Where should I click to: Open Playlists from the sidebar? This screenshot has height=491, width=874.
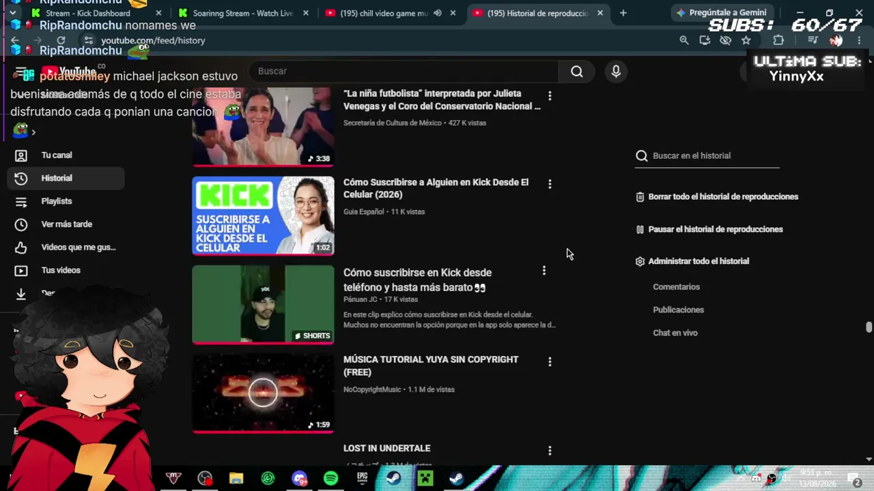pos(67,202)
